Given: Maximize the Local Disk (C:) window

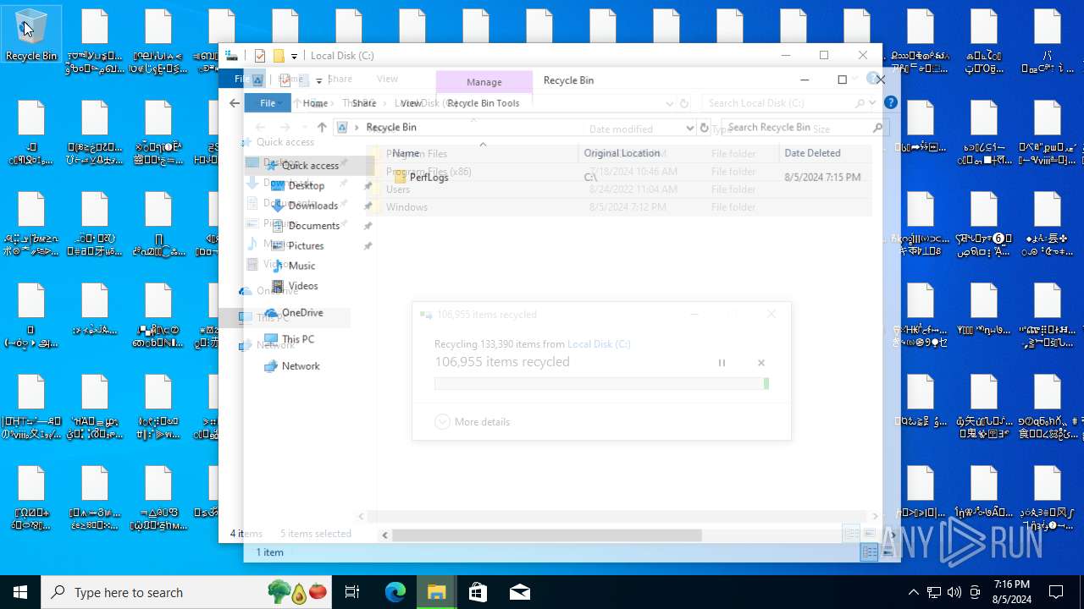Looking at the screenshot, I should click(x=823, y=55).
